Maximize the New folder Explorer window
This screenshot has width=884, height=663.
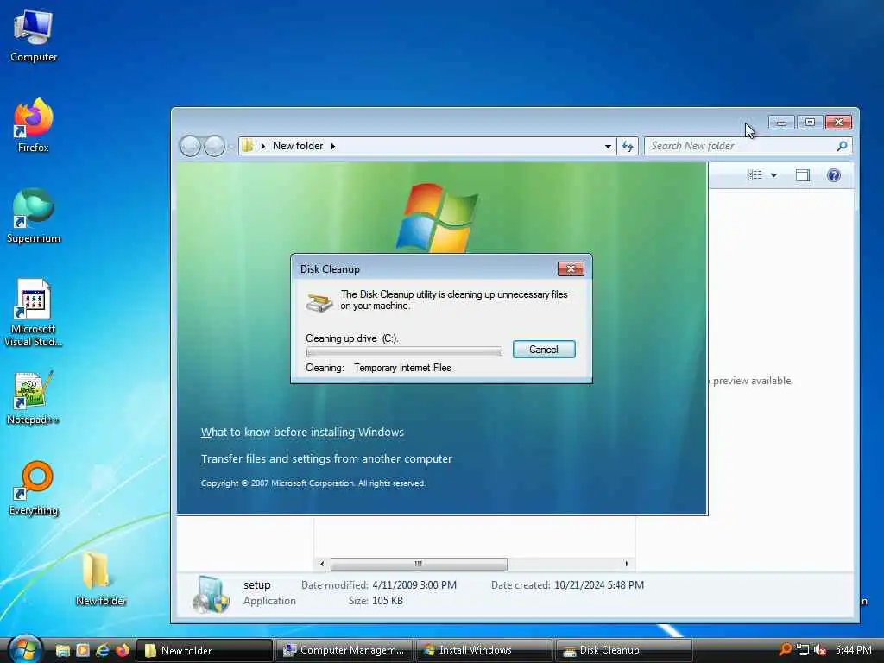[810, 123]
